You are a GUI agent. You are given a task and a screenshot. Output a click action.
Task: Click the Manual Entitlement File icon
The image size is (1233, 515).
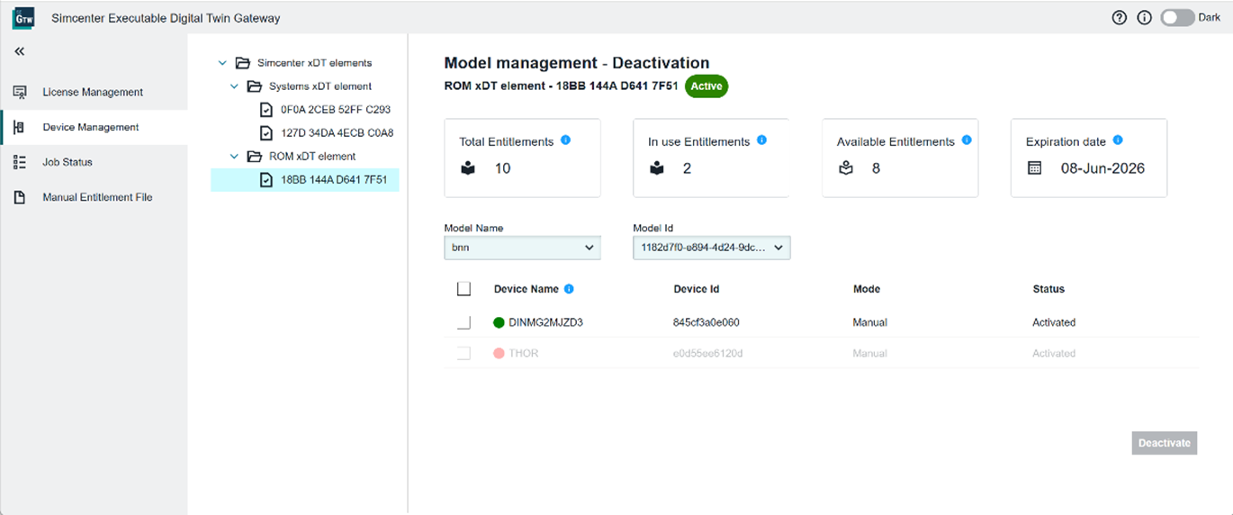pos(20,197)
